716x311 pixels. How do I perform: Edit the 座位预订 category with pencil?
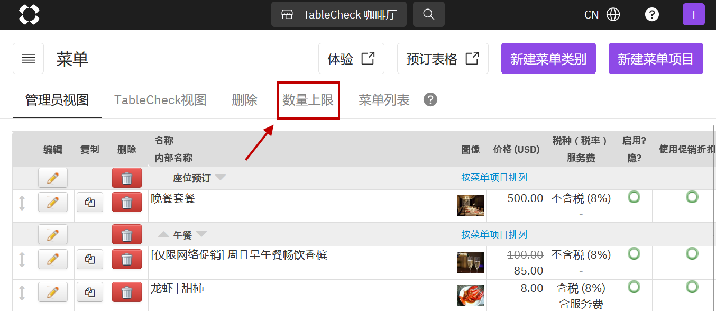point(53,178)
